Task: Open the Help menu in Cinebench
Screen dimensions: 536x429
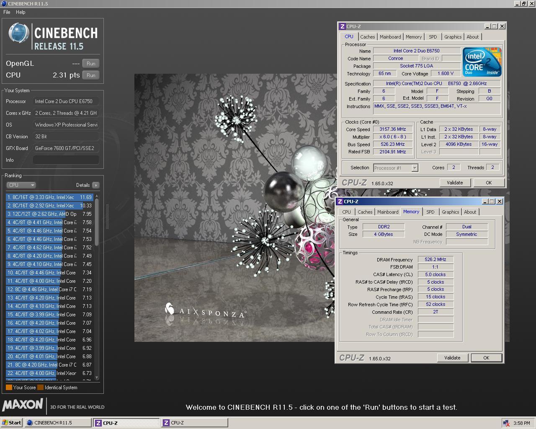Action: [21, 12]
